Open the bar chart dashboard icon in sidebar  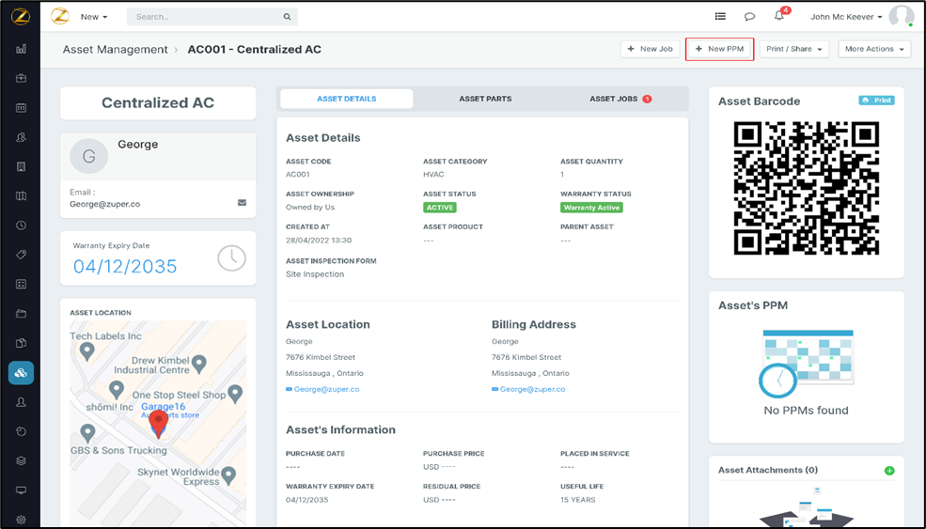(21, 49)
